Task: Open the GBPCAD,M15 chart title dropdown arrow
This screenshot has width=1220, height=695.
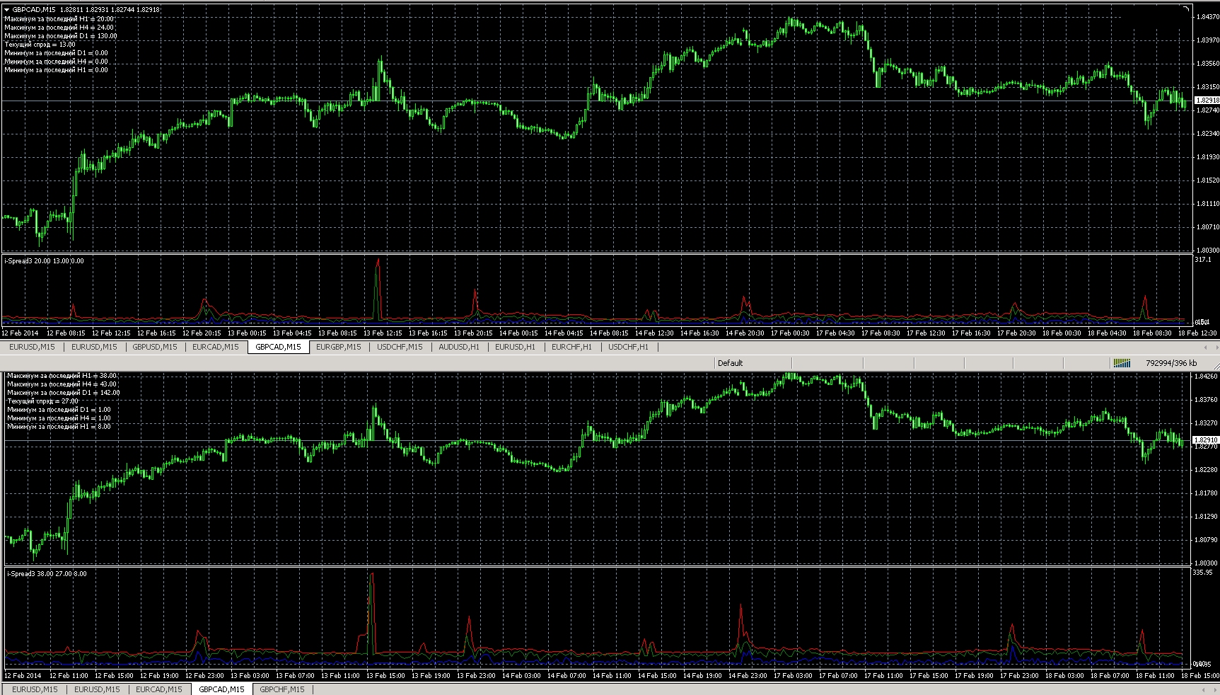Action: click(7, 10)
